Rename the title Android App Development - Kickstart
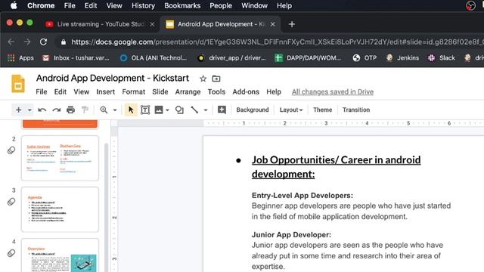 (x=113, y=78)
